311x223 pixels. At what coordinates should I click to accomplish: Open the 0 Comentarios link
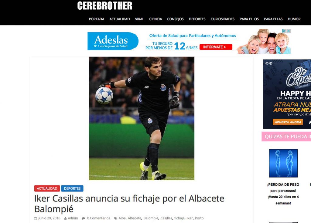99,218
